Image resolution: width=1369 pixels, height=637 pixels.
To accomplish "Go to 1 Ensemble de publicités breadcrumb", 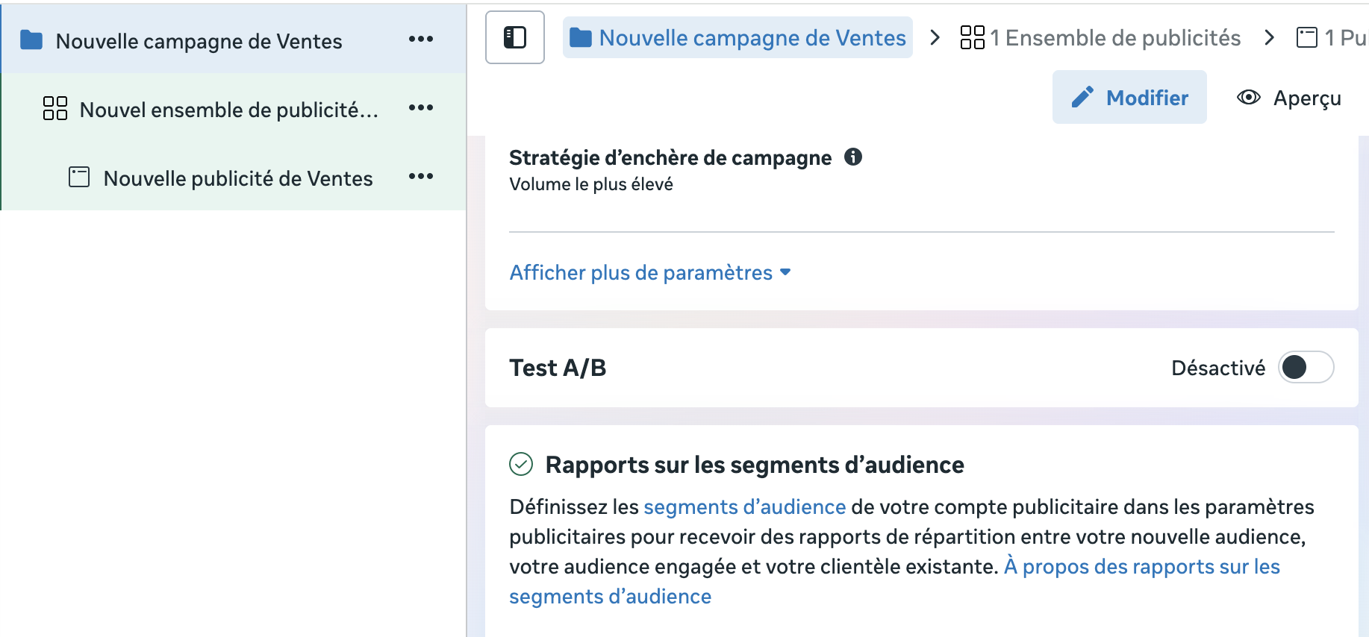I will click(1100, 38).
